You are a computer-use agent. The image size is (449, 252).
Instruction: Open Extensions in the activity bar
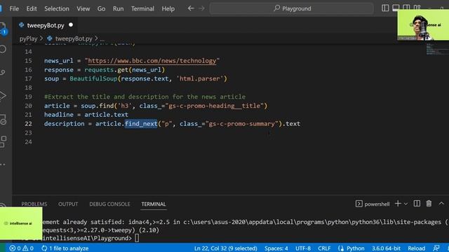pyautogui.click(x=3, y=141)
